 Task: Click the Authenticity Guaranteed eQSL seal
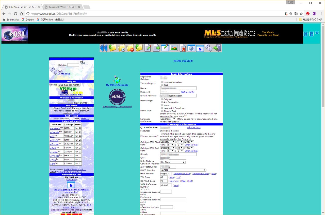pos(117,96)
